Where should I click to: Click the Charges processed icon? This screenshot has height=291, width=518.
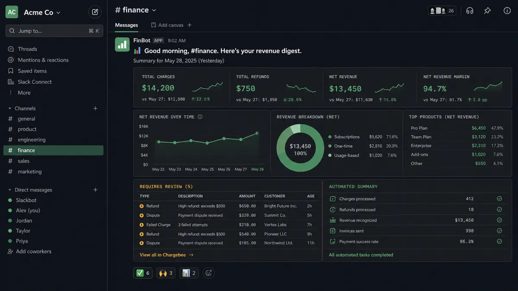[332, 199]
